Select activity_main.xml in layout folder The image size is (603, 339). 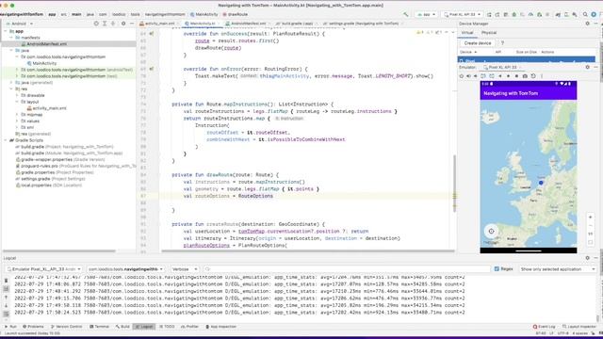(46, 108)
